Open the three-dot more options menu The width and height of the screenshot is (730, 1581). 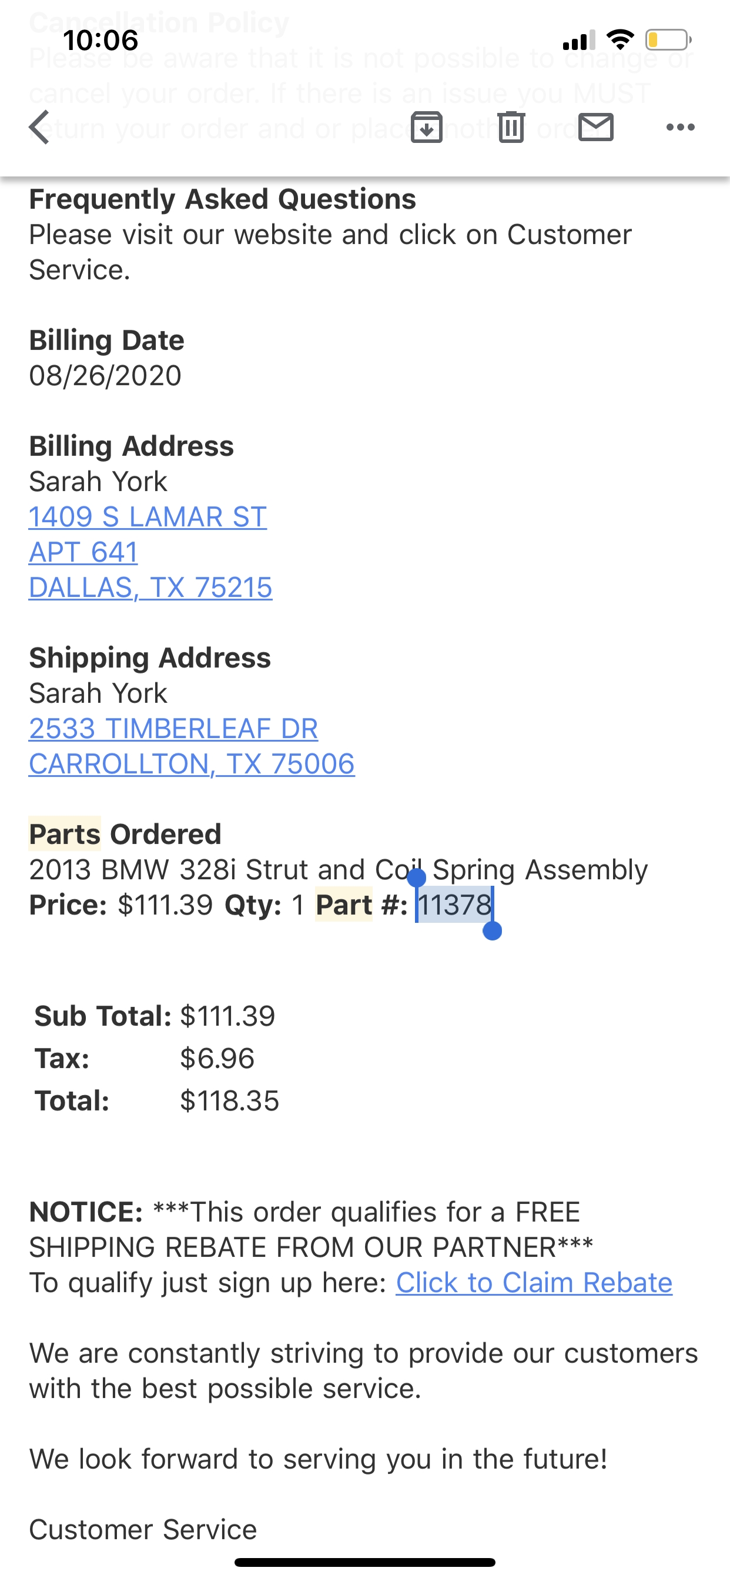680,128
